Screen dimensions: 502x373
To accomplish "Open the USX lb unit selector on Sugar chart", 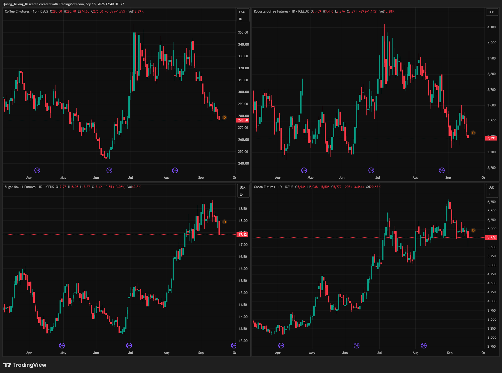I will [243, 191].
